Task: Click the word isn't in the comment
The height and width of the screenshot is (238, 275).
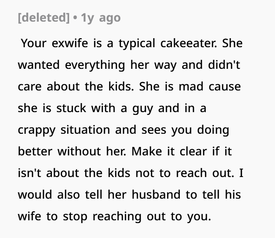Action: pyautogui.click(x=29, y=173)
